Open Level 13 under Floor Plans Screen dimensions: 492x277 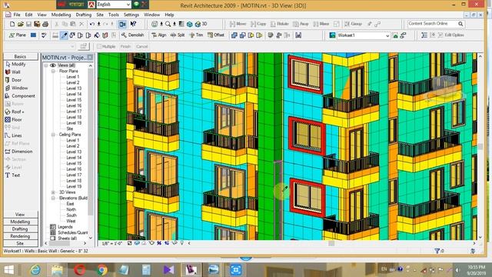tap(74, 88)
